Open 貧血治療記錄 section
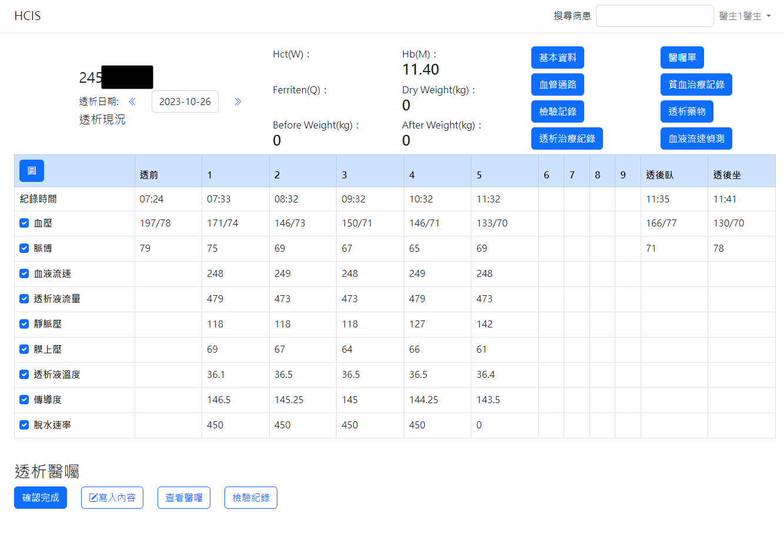This screenshot has width=784, height=534. (x=696, y=85)
